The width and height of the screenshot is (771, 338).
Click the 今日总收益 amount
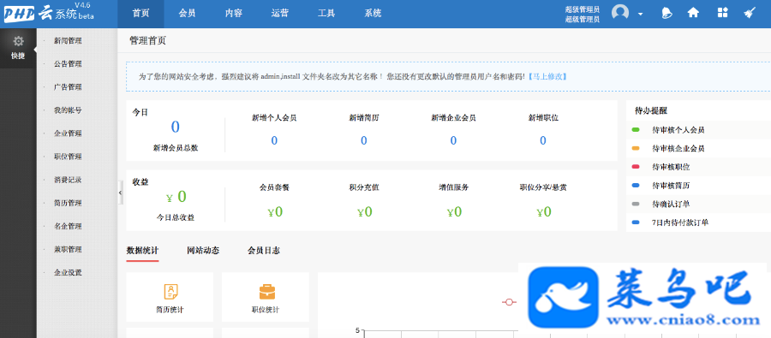click(x=176, y=197)
